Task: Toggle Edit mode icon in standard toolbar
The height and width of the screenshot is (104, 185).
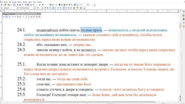Action: pyautogui.click(x=14, y=5)
